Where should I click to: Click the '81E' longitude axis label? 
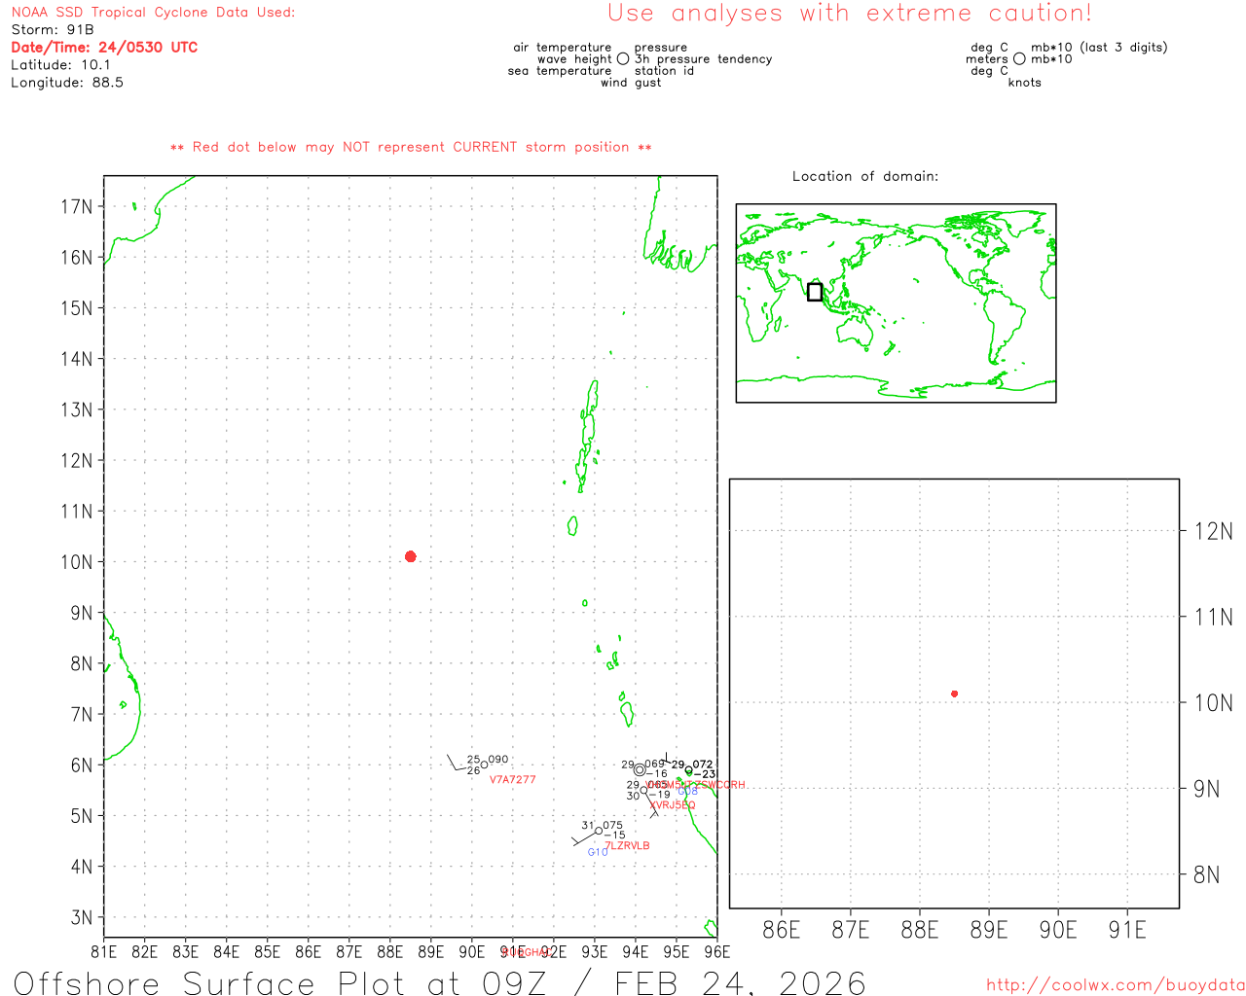pos(103,951)
